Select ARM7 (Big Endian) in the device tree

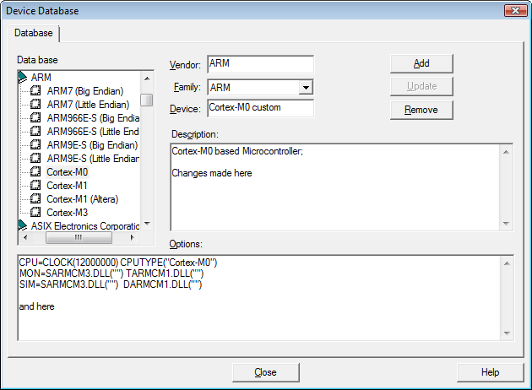pos(85,91)
